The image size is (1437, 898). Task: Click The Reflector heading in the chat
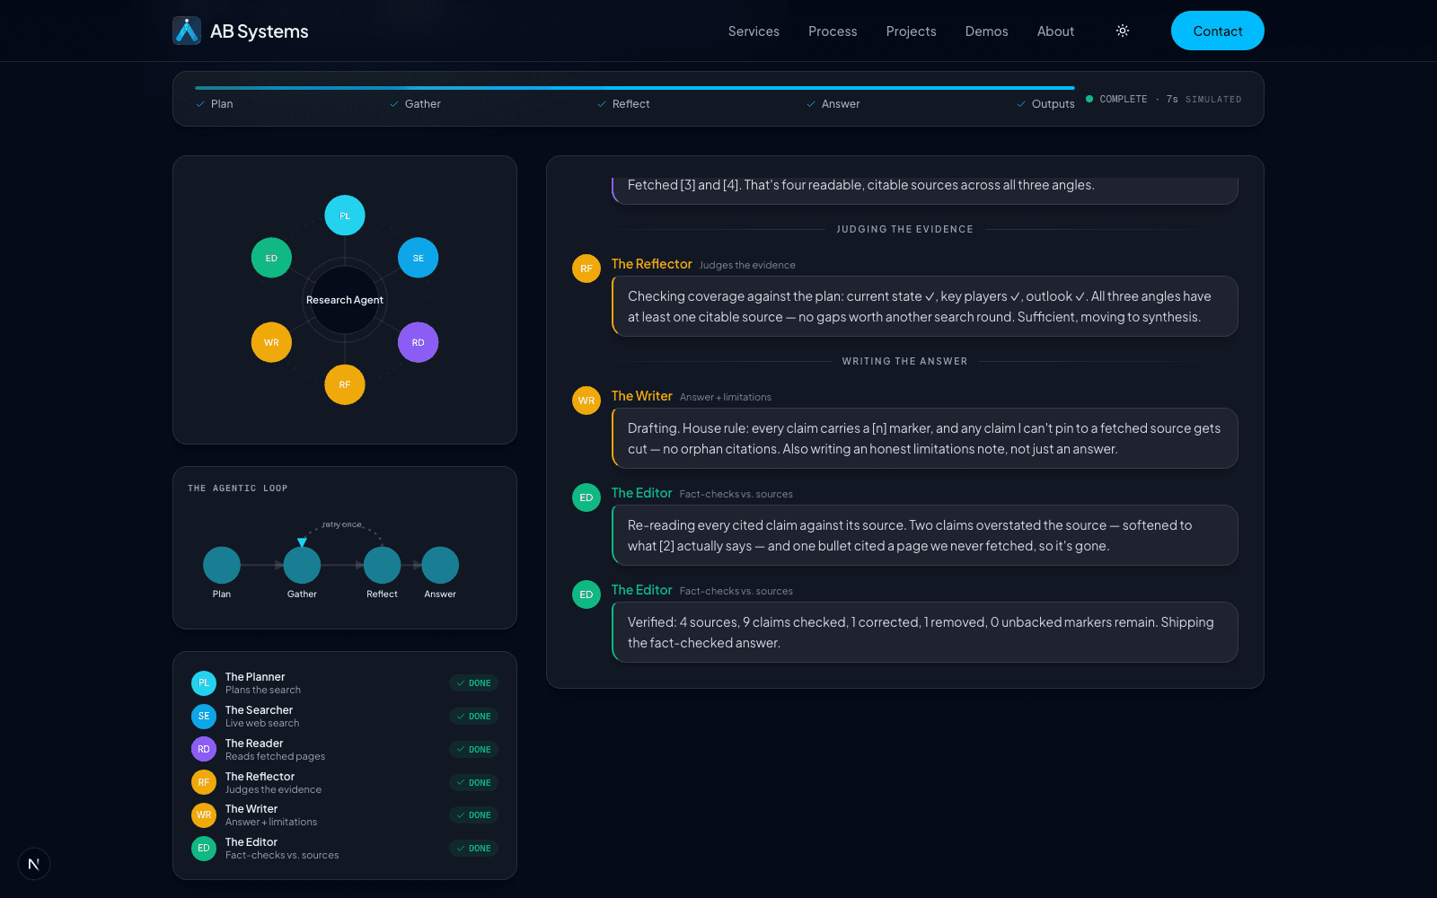coord(652,264)
